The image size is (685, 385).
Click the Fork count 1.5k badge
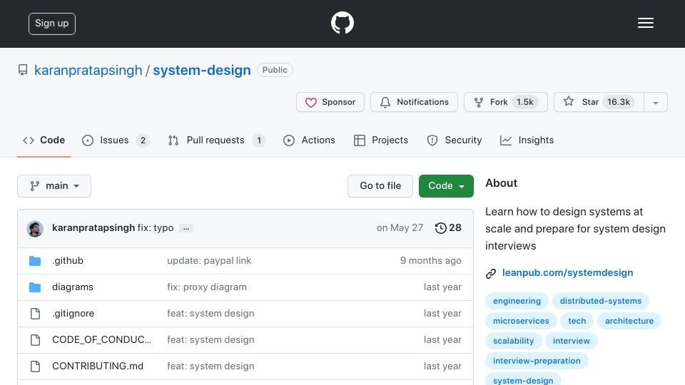point(524,102)
